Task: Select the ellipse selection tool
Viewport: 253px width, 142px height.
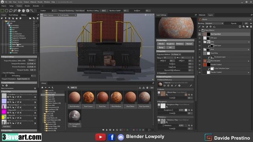Action: click(6, 11)
